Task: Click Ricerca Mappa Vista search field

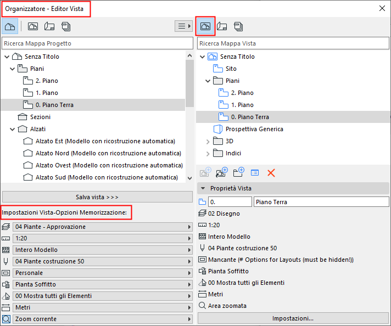Action: coord(293,43)
